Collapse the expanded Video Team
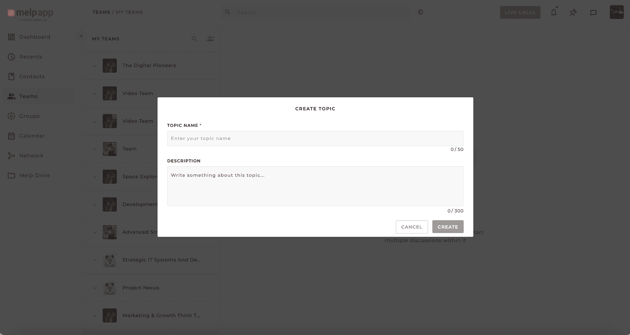This screenshot has width=630, height=335. pos(95,121)
